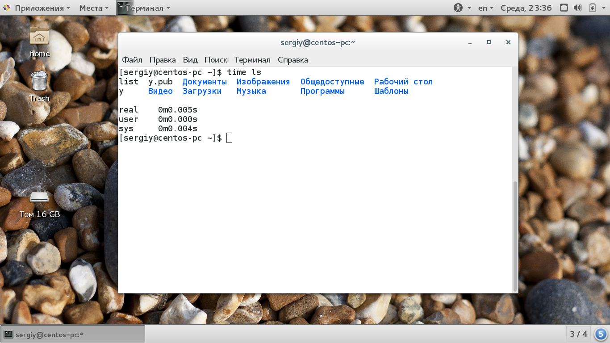The image size is (610, 343).
Task: Open the Справка menu
Action: tap(293, 60)
